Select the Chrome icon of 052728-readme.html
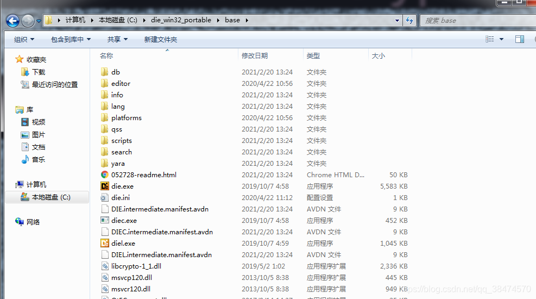Image resolution: width=536 pixels, height=299 pixels. 105,175
